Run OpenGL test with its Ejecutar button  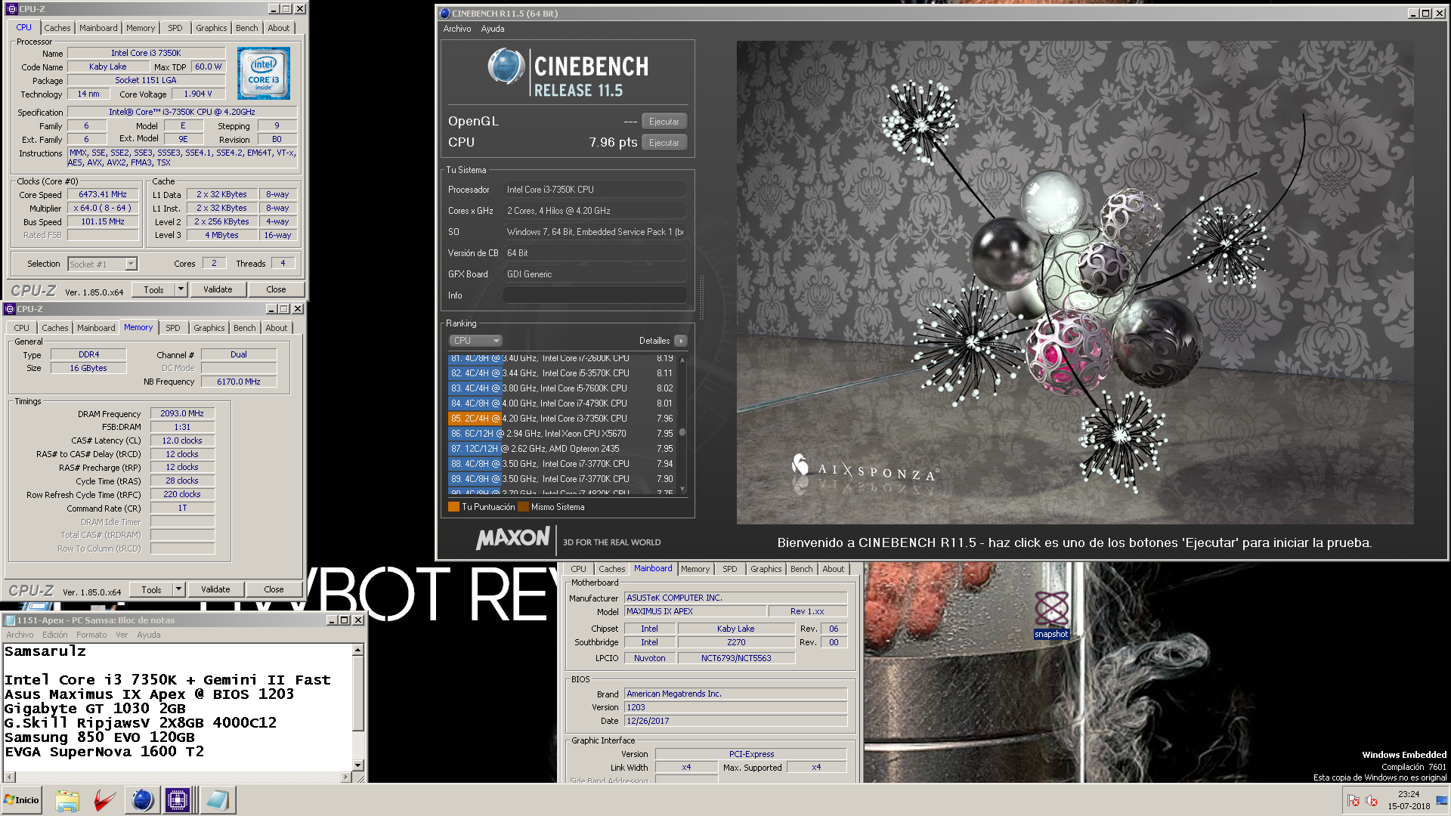click(x=664, y=122)
